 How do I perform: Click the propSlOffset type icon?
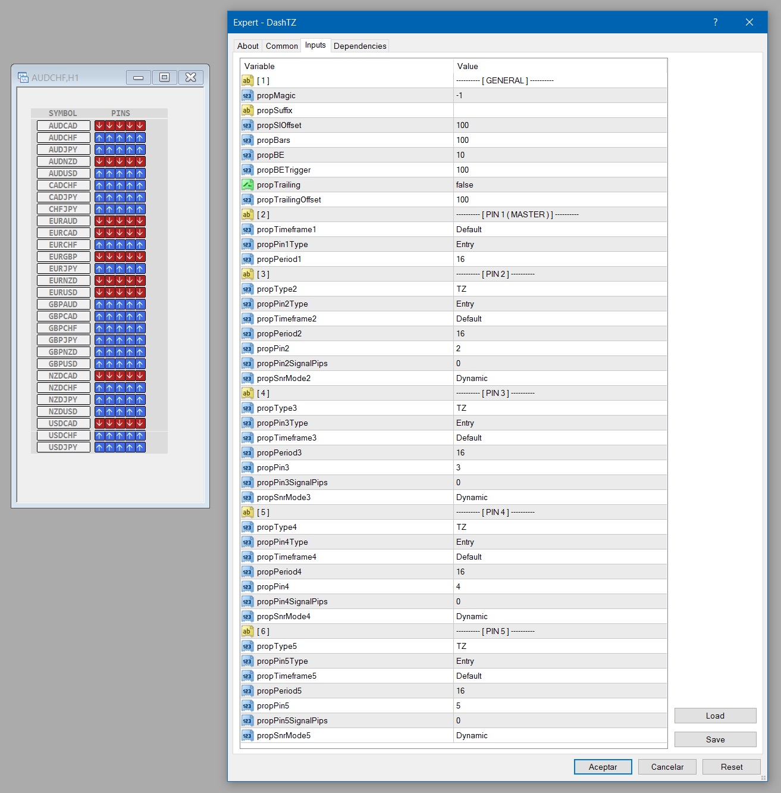(247, 125)
